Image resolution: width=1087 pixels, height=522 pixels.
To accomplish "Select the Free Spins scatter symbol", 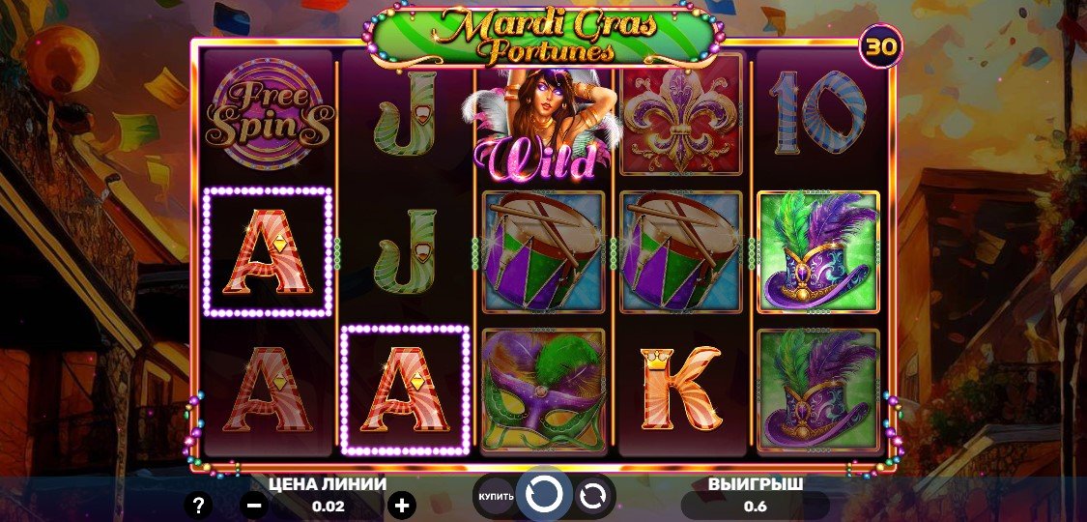I will [268, 114].
